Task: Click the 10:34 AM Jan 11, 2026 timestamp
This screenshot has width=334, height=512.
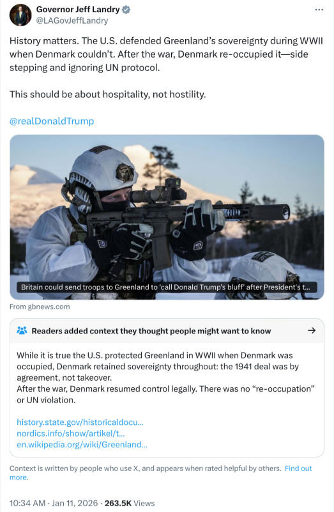Action: [x=54, y=503]
